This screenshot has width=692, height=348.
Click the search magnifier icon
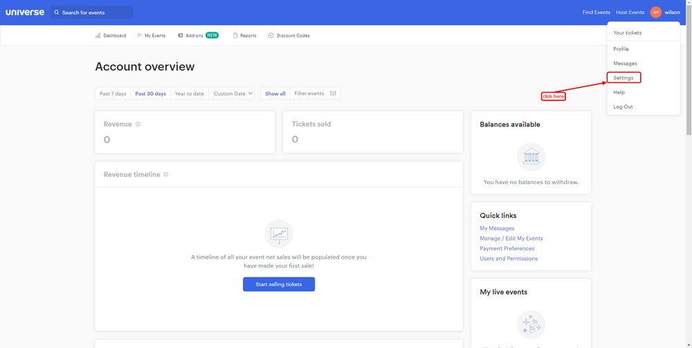[x=57, y=12]
